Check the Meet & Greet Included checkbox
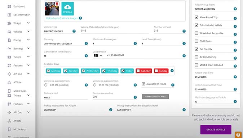The height and width of the screenshot is (138, 243). click(x=196, y=65)
